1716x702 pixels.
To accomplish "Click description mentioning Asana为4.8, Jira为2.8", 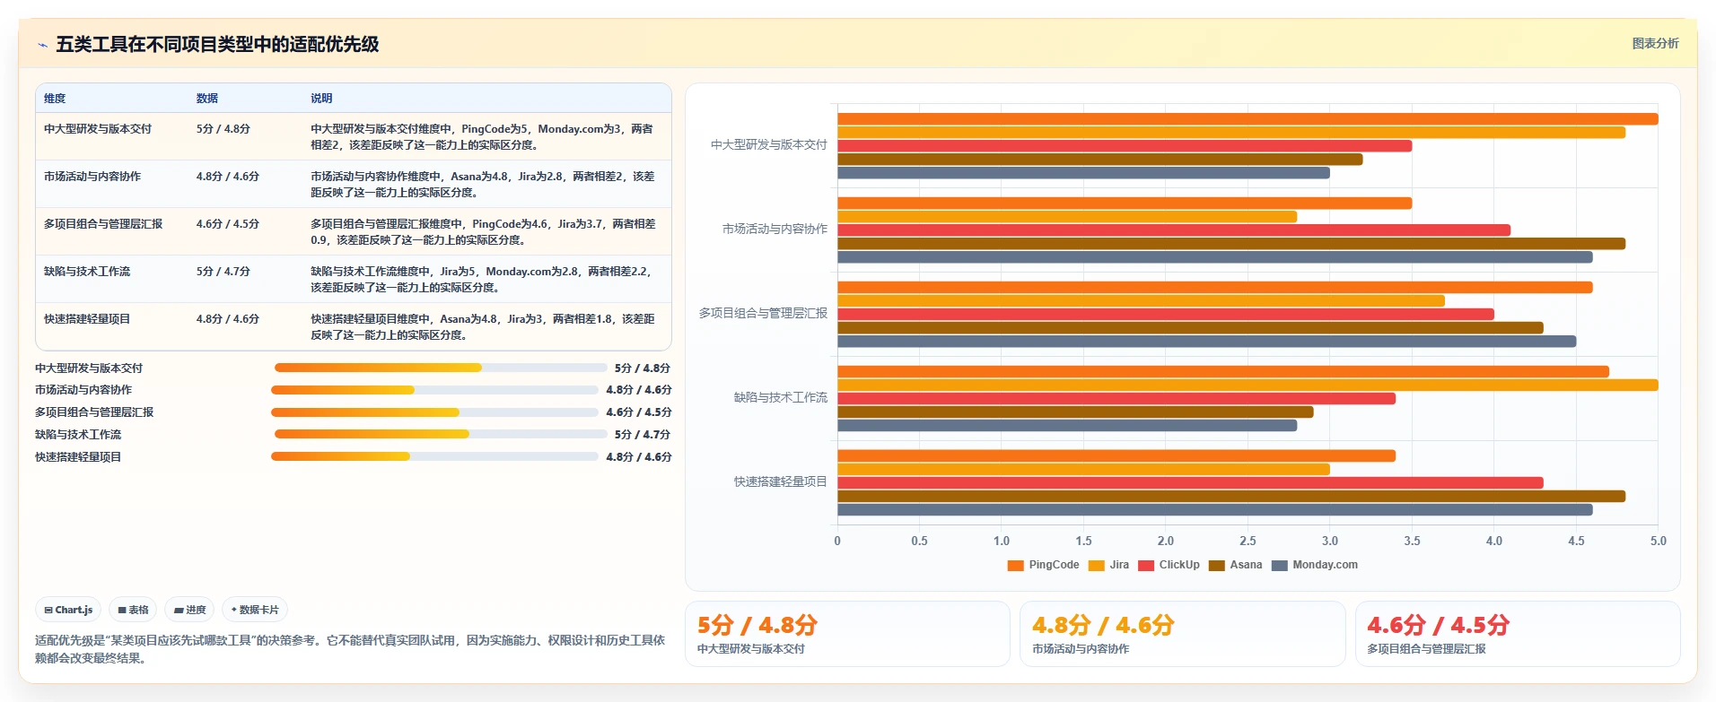I will coord(482,185).
